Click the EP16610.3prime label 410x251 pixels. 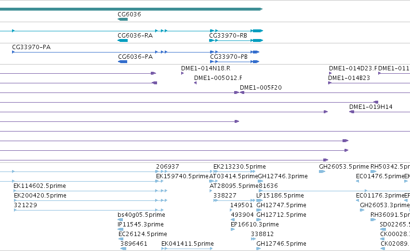pos(255,225)
